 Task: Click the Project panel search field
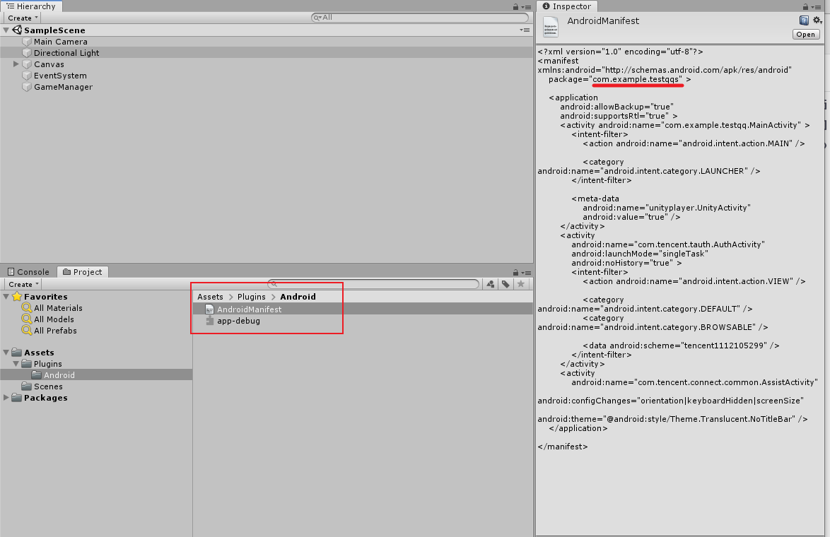click(x=373, y=284)
